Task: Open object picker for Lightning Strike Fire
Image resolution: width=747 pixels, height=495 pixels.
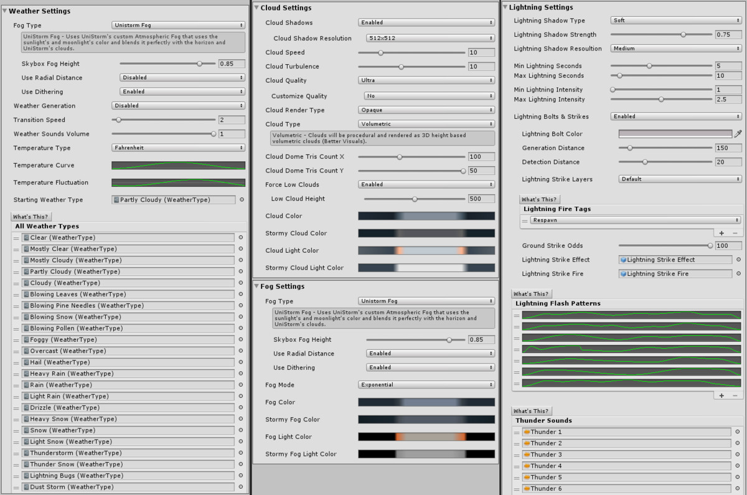Action: [x=738, y=274]
